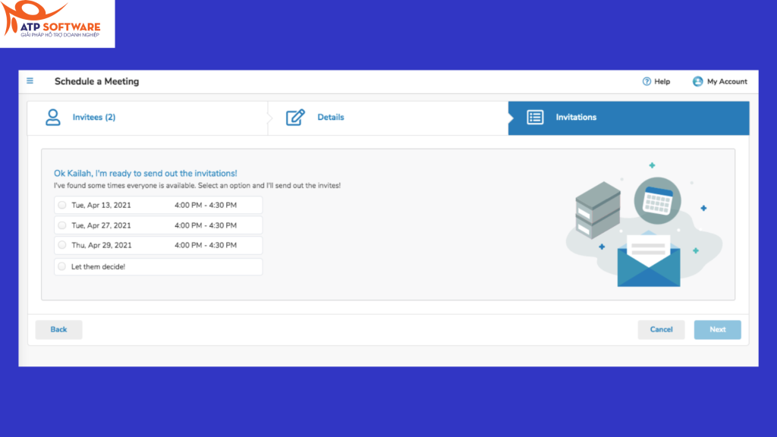Click the Schedule a Meeting title
777x437 pixels.
[x=96, y=82]
